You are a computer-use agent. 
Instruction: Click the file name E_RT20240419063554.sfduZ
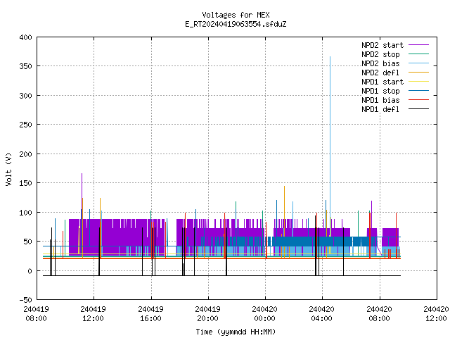236,24
